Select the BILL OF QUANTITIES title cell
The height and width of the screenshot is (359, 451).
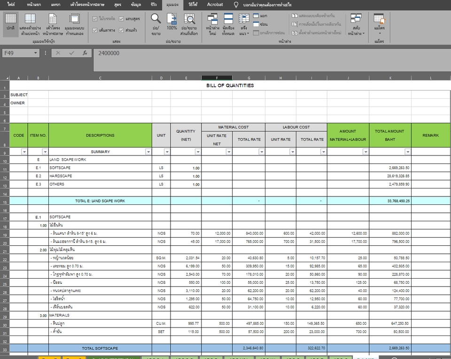pyautogui.click(x=230, y=86)
